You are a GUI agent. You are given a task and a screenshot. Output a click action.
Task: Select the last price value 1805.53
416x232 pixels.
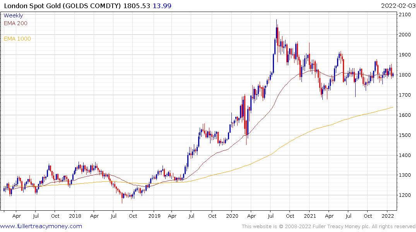137,6
